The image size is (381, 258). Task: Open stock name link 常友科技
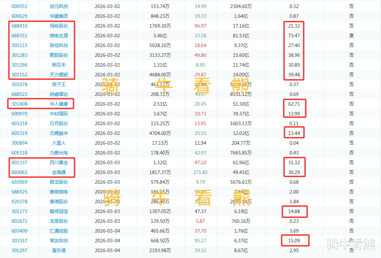pos(59,241)
